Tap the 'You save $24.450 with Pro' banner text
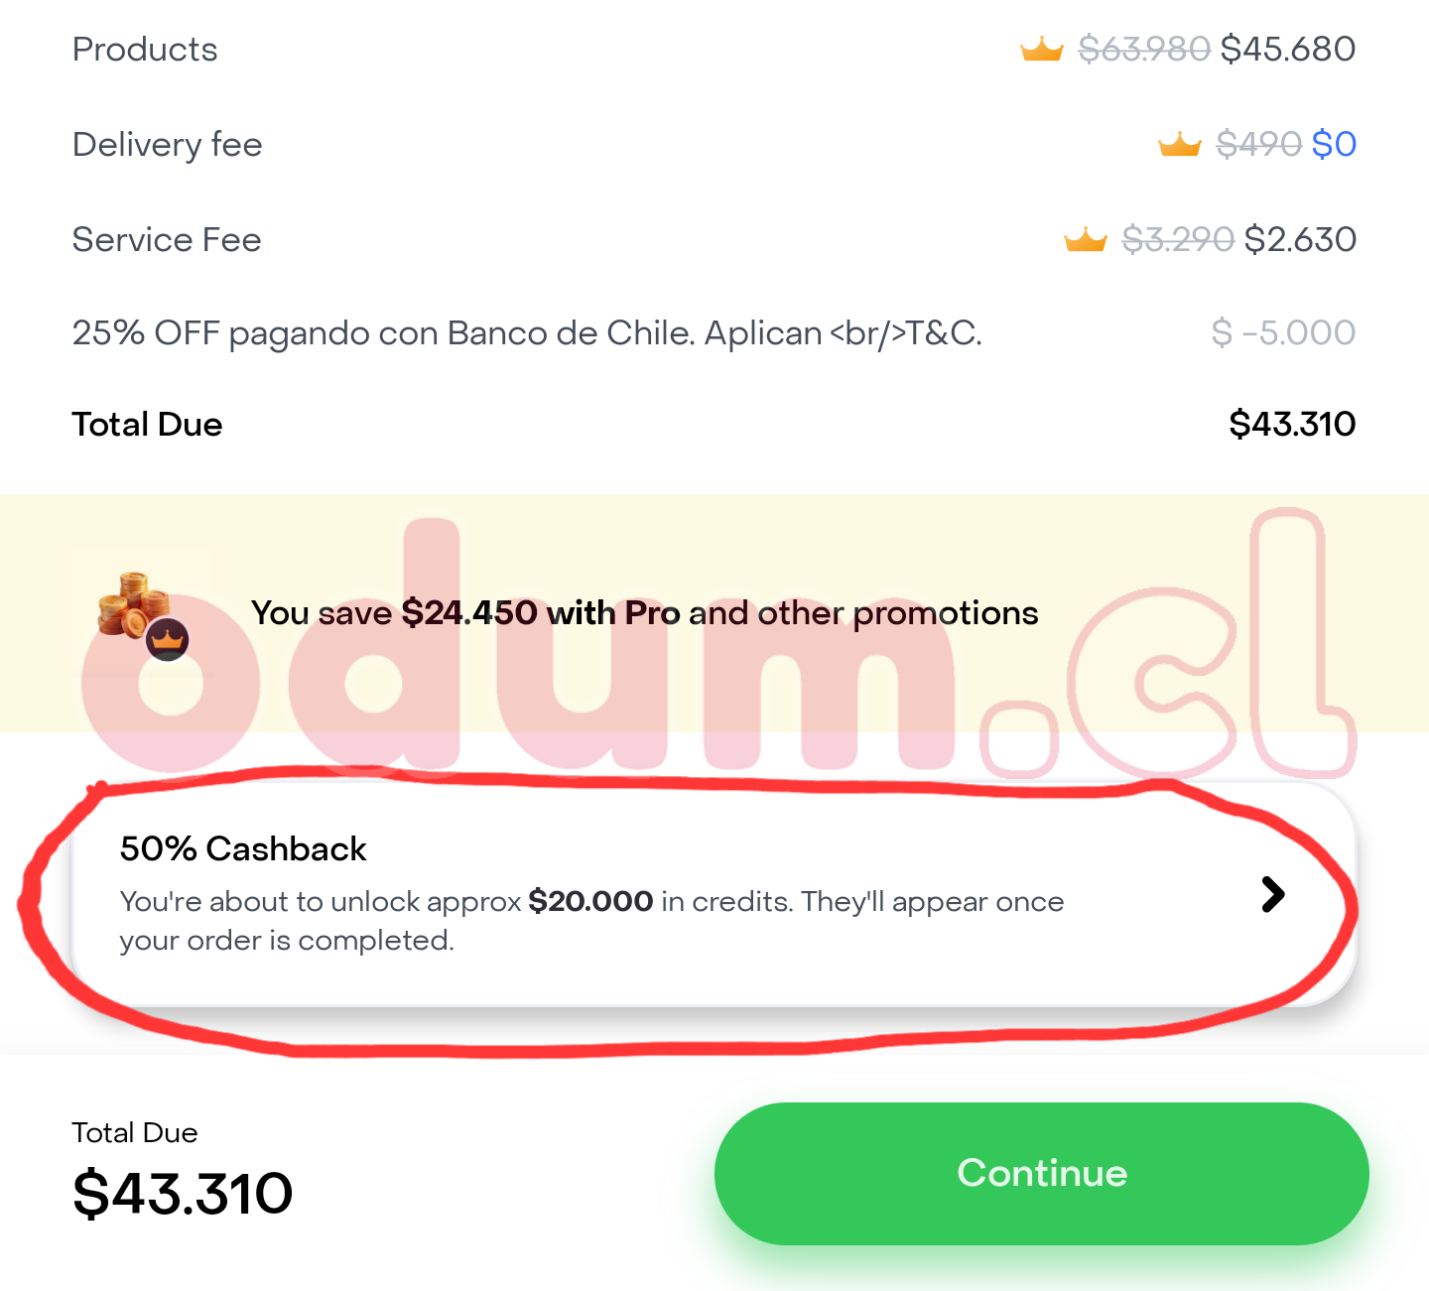 tap(644, 613)
